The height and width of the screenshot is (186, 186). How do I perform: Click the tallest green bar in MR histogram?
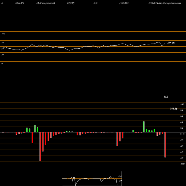coord(144,127)
